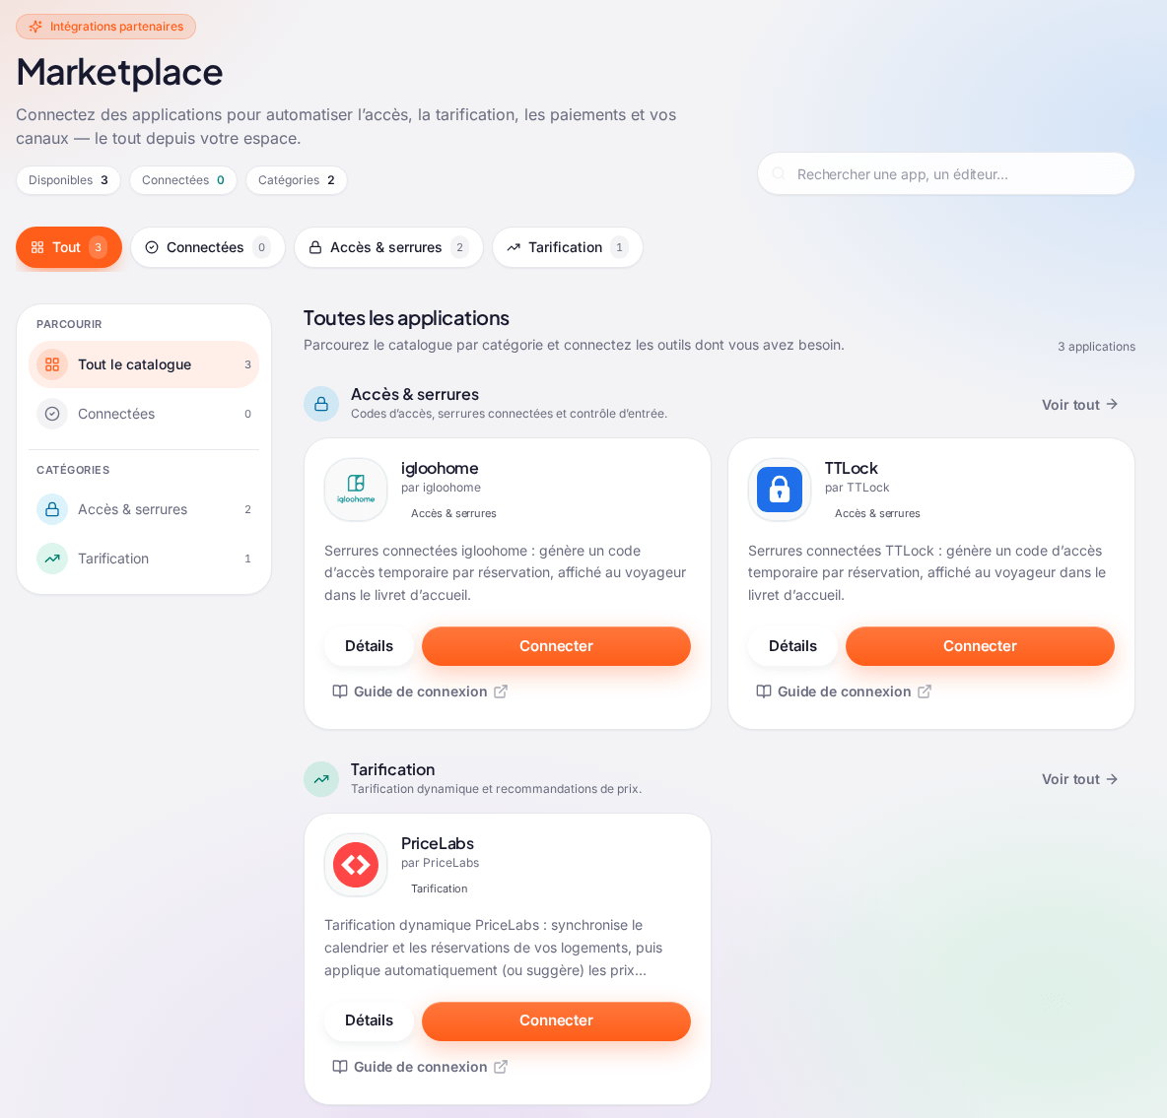Click the 'par TTLock' publisher text
The height and width of the screenshot is (1118, 1167).
(857, 488)
